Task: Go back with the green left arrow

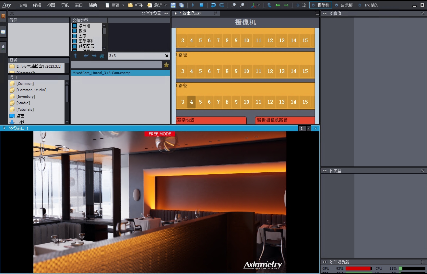Action: coord(278,5)
